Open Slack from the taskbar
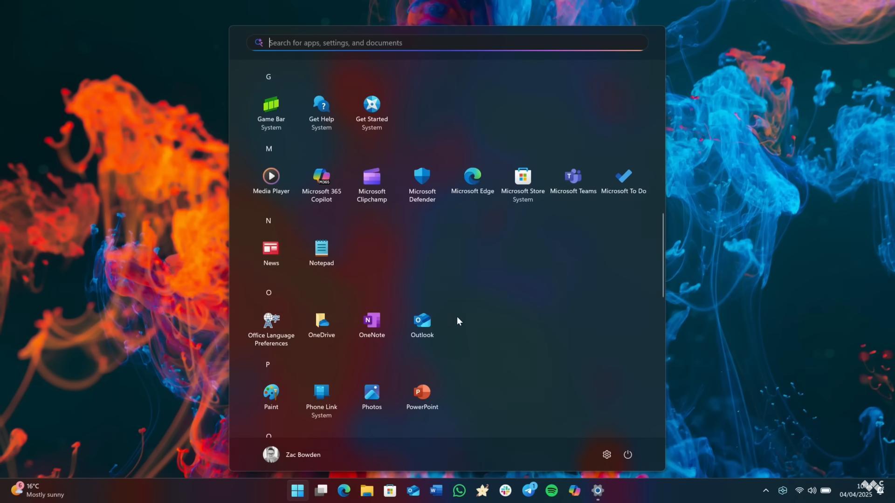Screen dimensions: 895x503 (505, 490)
